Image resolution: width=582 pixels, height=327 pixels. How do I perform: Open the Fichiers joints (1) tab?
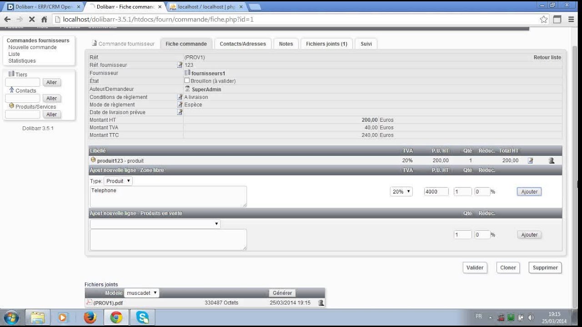click(326, 44)
